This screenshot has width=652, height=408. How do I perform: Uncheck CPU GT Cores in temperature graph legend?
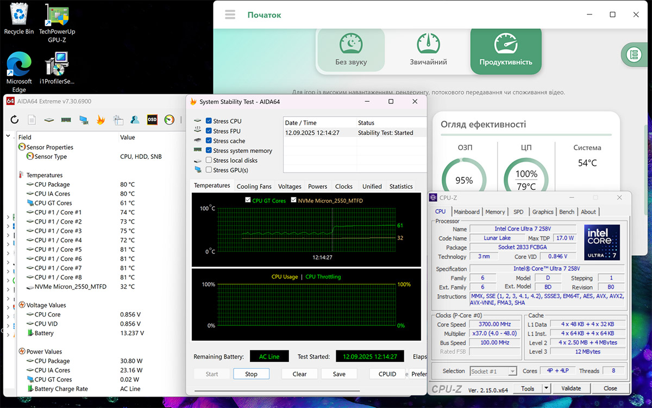coord(248,201)
